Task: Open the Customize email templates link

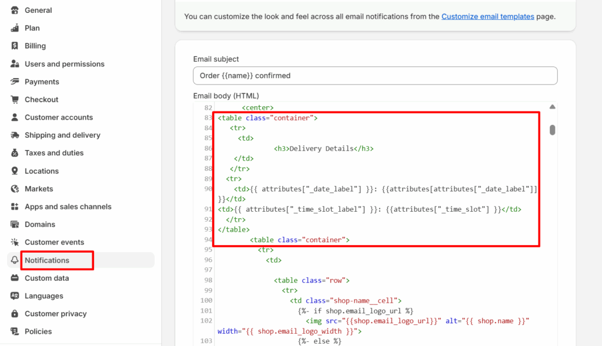Action: [x=487, y=16]
